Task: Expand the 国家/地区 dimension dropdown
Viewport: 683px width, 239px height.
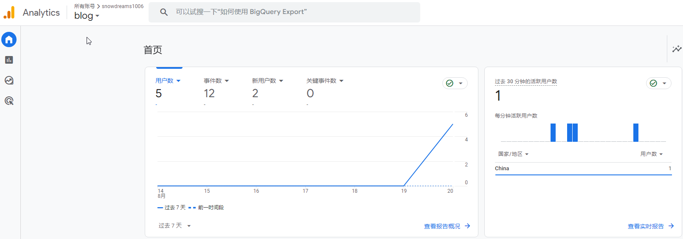Action: (513, 154)
